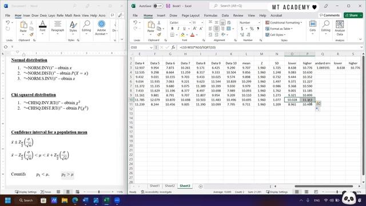Click Excel's Increase Font Size icon
The image size is (366, 206).
tap(194, 29)
